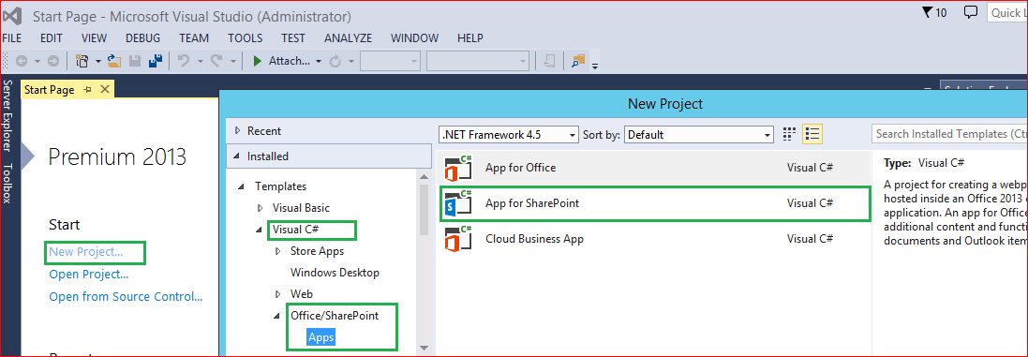Click Open from Source Control... link
This screenshot has height=357, width=1028.
click(126, 297)
